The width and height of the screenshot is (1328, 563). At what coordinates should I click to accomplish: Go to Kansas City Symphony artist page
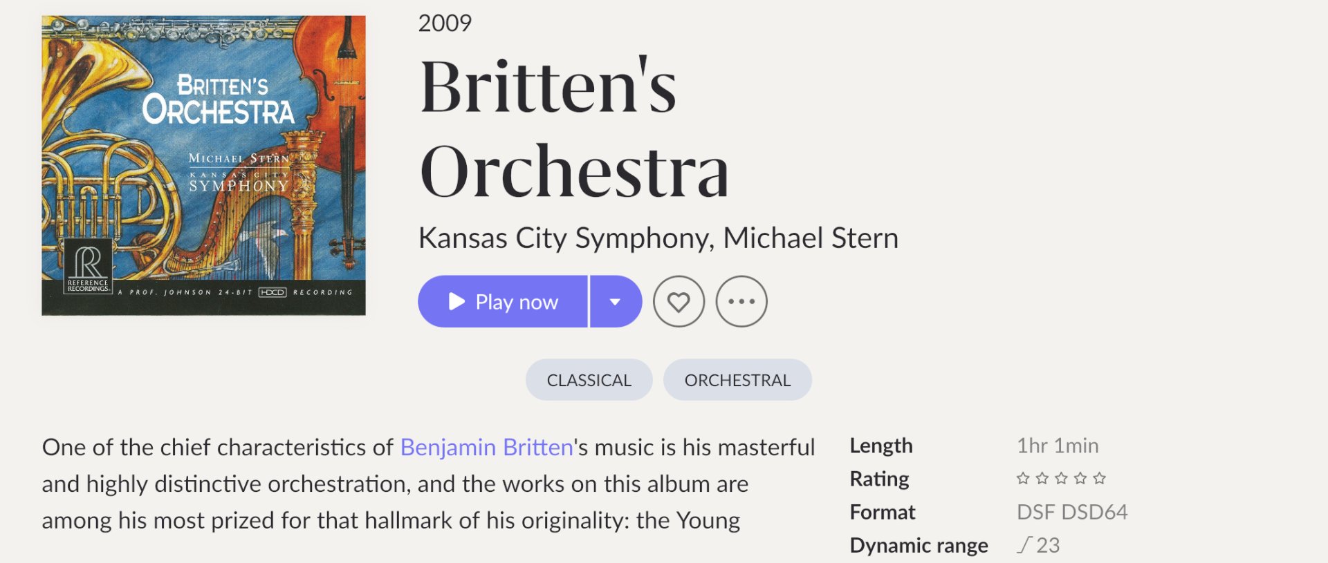click(x=564, y=238)
